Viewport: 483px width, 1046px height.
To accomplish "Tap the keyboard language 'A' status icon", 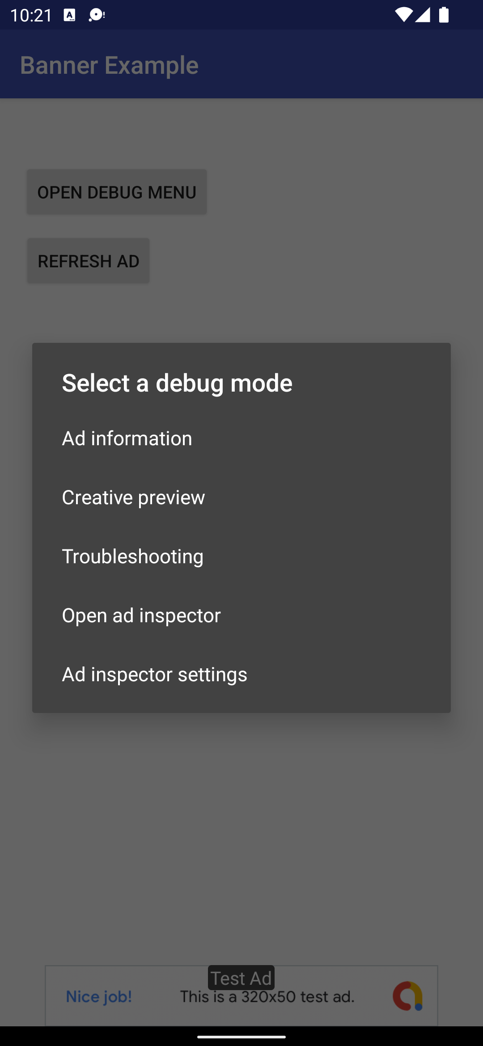I will click(70, 15).
